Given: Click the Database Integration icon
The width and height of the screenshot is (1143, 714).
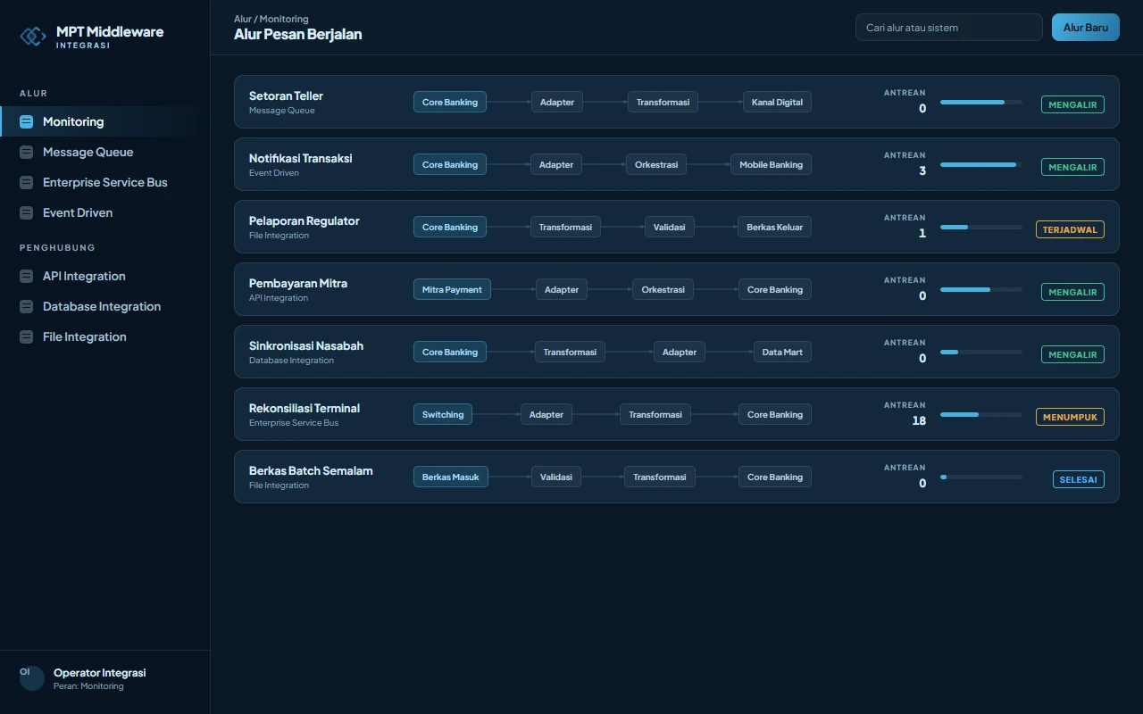Looking at the screenshot, I should tap(26, 306).
